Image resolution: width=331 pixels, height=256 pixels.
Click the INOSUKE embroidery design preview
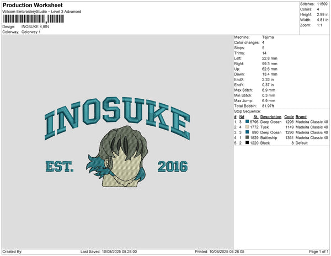117,142
